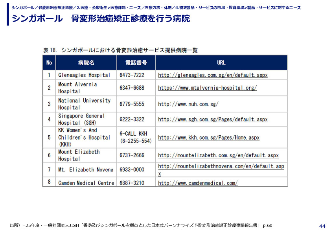Image resolution: width=331 pixels, height=234 pixels.
Task: Select the Mount Elizabeth Hospital cell
Action: click(86, 155)
